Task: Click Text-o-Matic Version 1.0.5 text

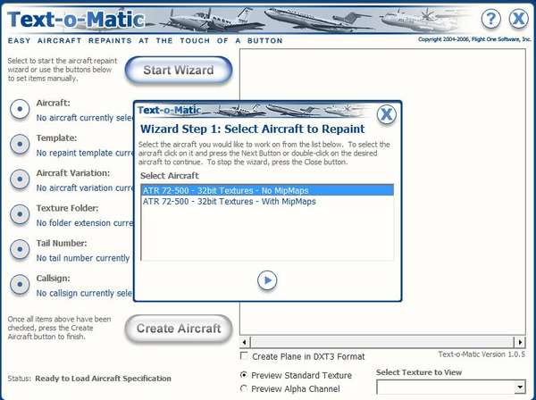Action: (482, 354)
